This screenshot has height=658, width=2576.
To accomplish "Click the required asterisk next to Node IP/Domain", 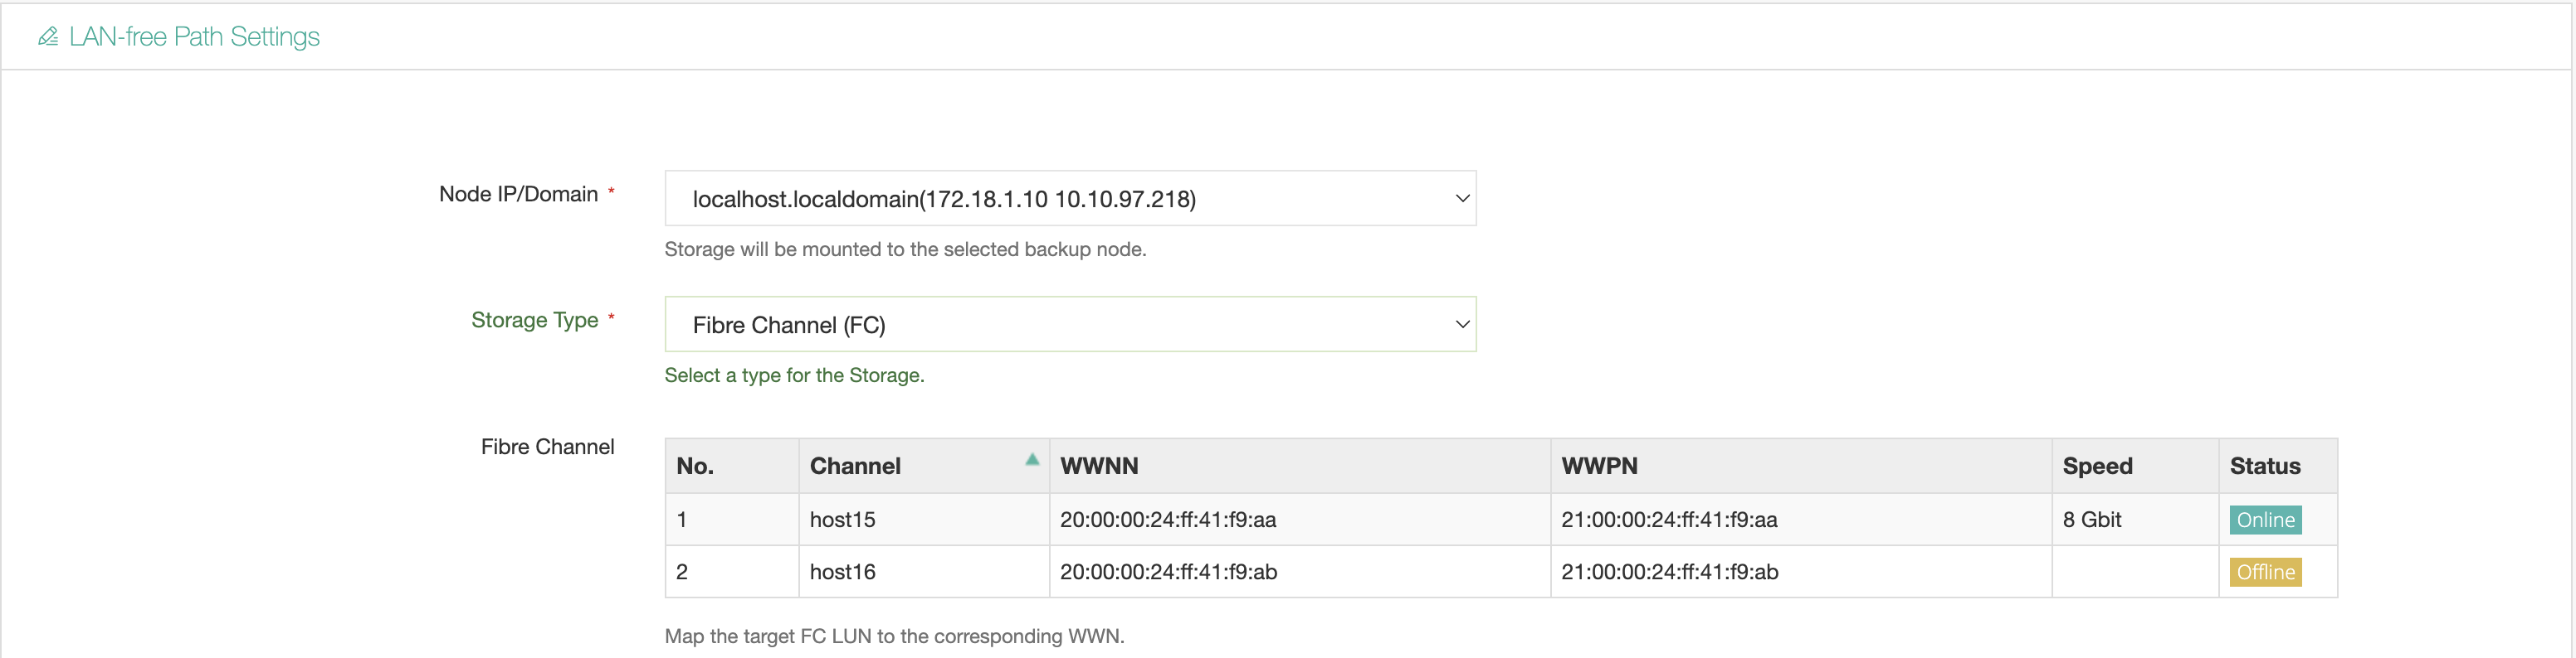I will coord(611,189).
